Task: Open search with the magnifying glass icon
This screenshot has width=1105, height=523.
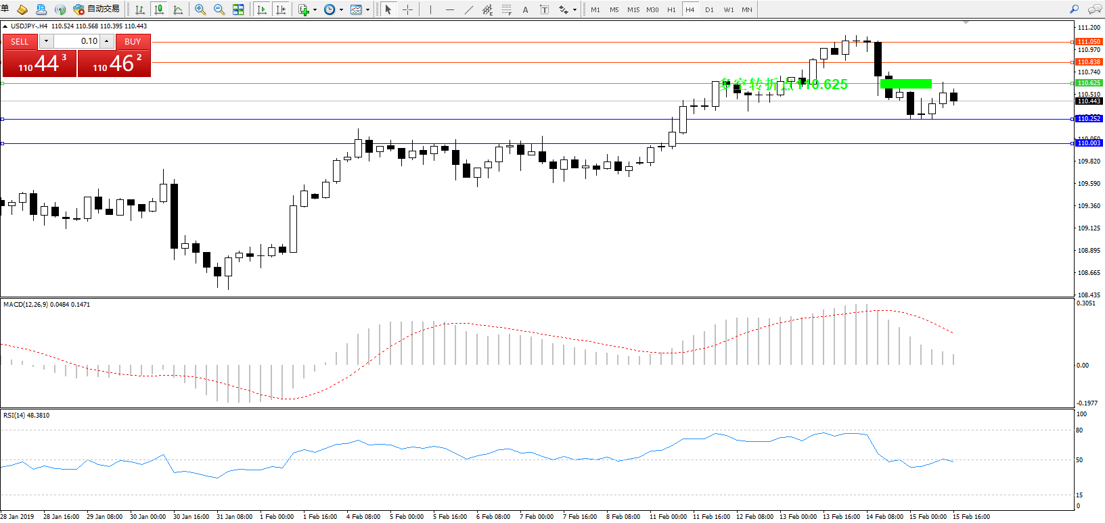Action: (x=1074, y=9)
